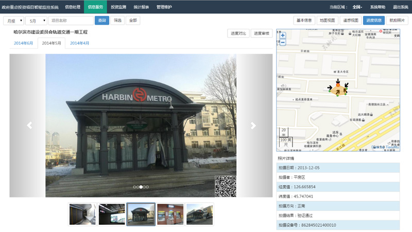Select the first thumbnail of tunnel interior
Screen dimensions: 412x232
click(x=82, y=214)
